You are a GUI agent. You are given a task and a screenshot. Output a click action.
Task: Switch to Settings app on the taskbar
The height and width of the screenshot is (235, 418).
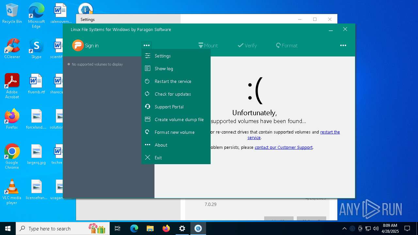pyautogui.click(x=182, y=228)
